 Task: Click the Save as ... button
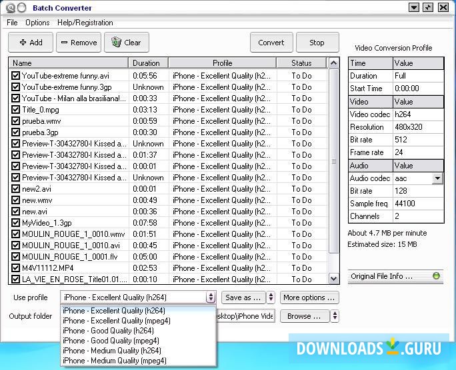(243, 297)
